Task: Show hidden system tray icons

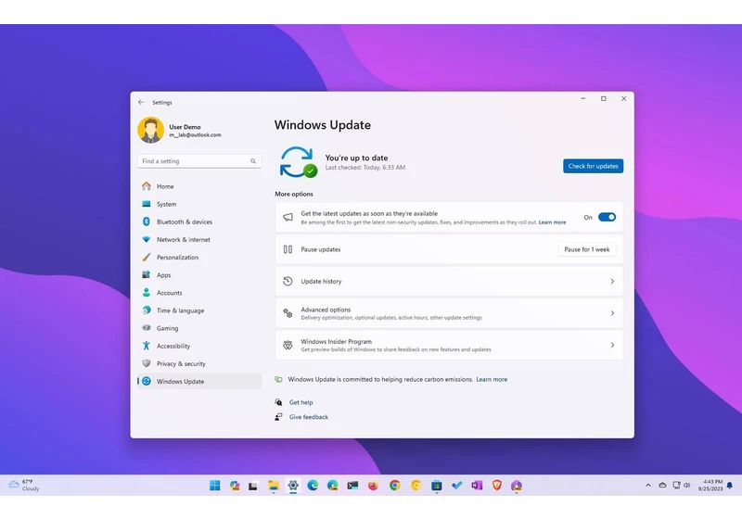Action: 648,486
